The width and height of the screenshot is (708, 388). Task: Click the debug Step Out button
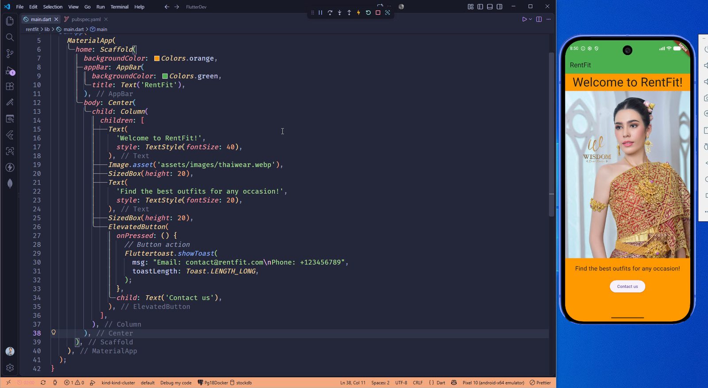point(349,13)
